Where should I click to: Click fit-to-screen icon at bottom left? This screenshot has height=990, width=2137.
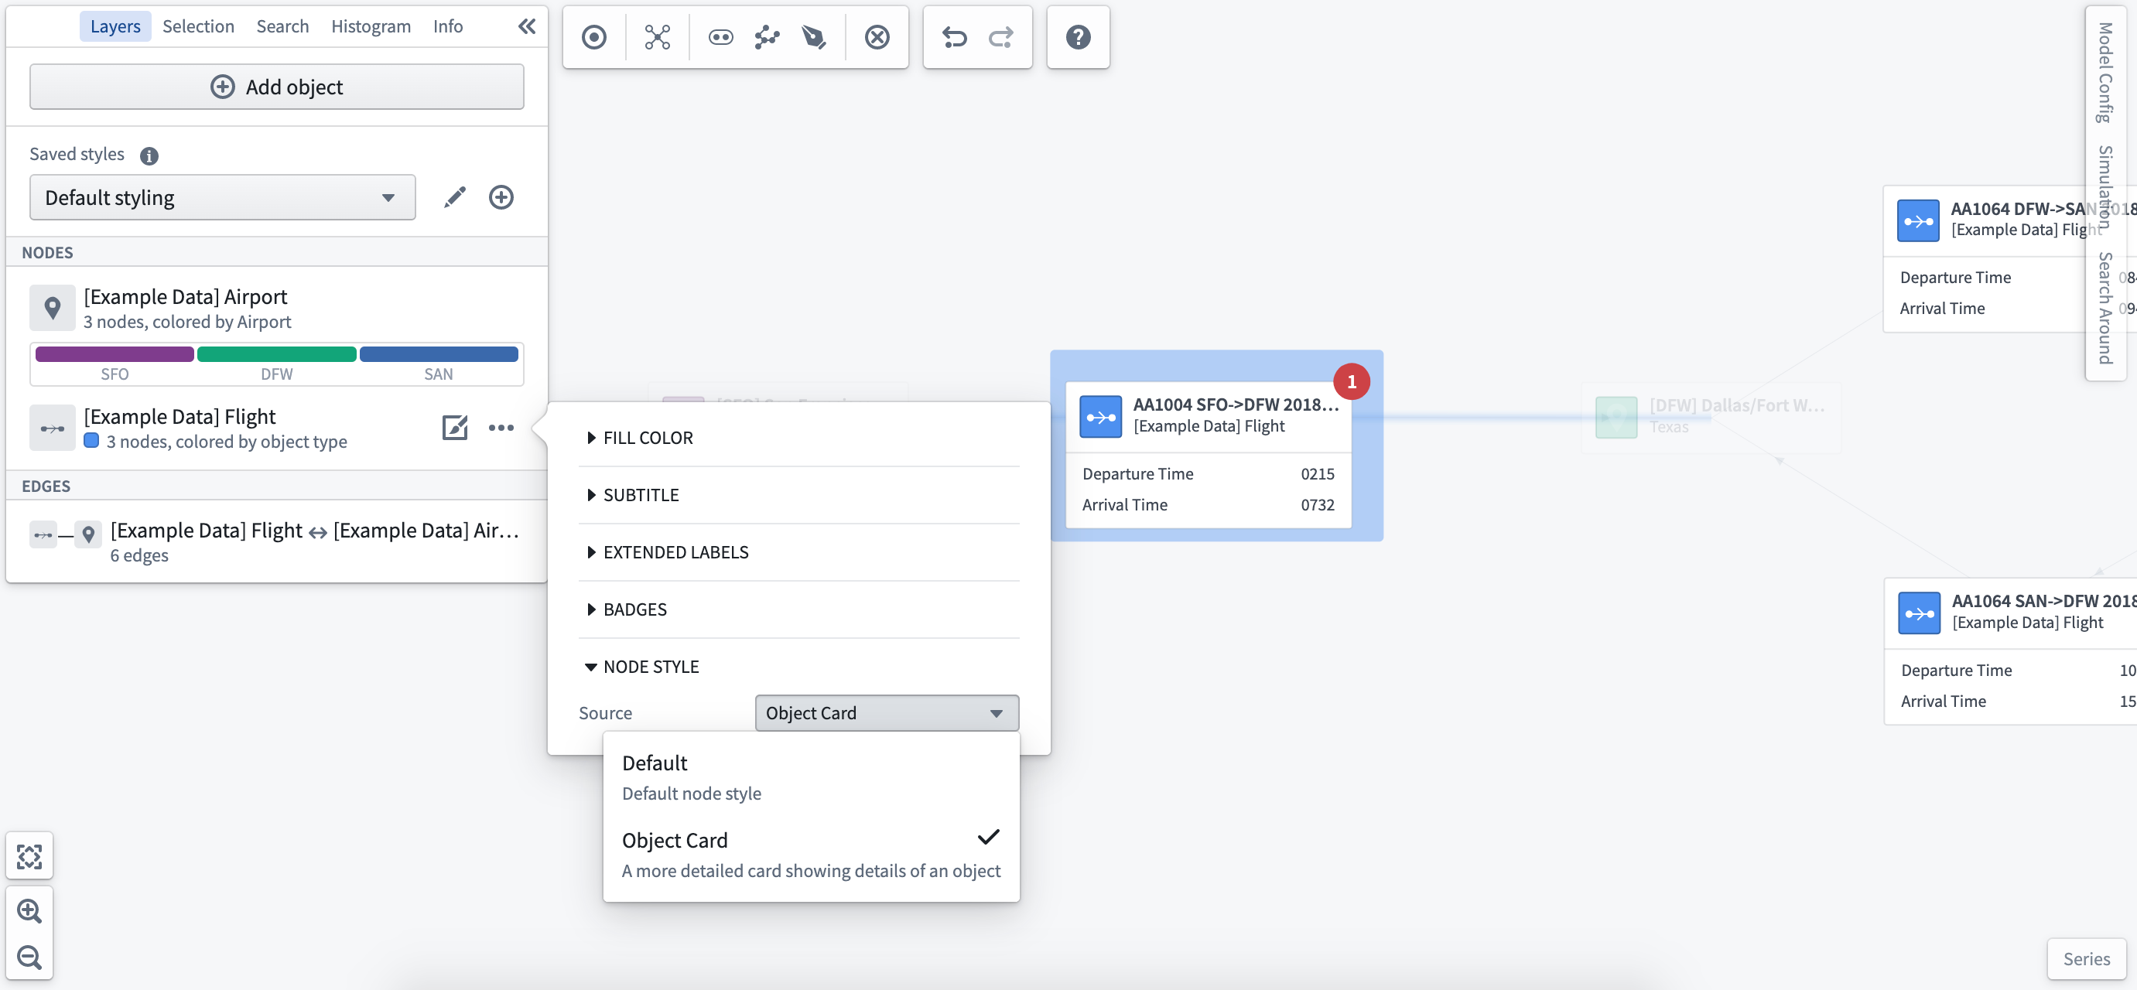29,856
